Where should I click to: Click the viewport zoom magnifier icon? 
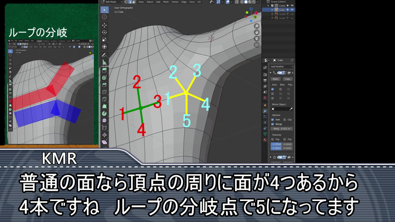pyautogui.click(x=256, y=26)
